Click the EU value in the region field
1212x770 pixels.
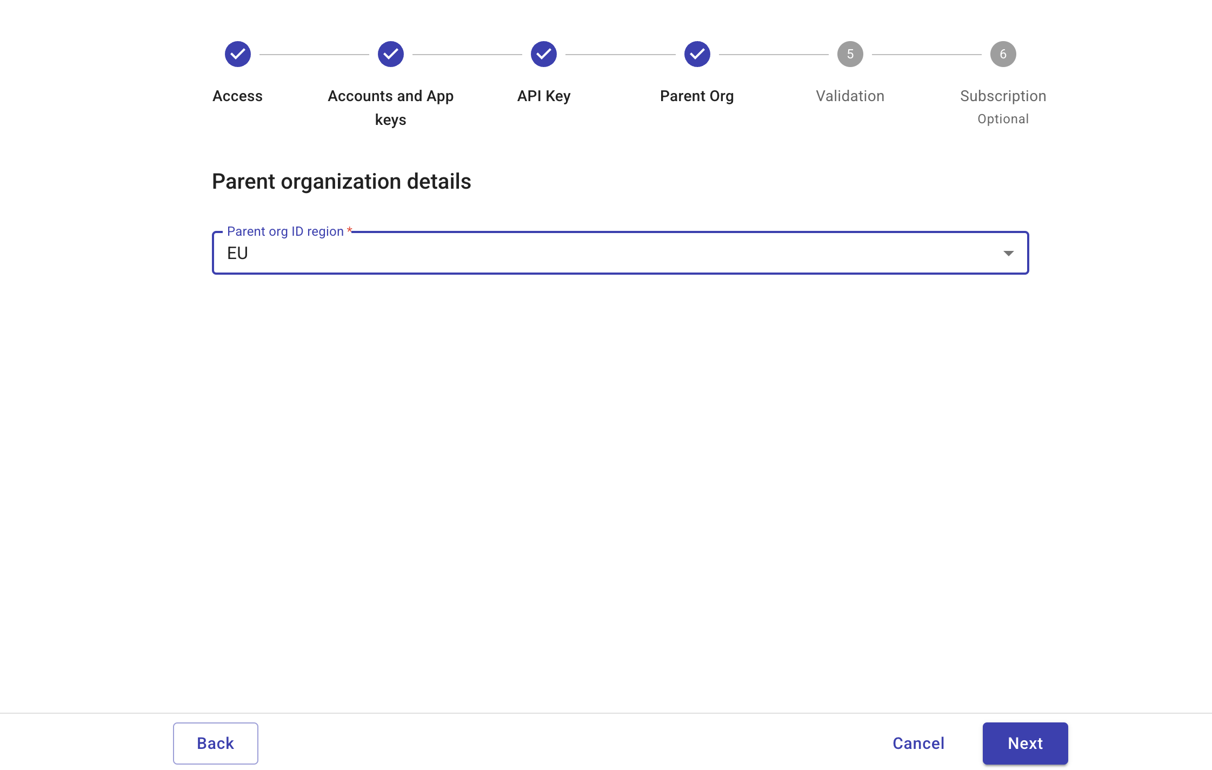click(x=237, y=253)
